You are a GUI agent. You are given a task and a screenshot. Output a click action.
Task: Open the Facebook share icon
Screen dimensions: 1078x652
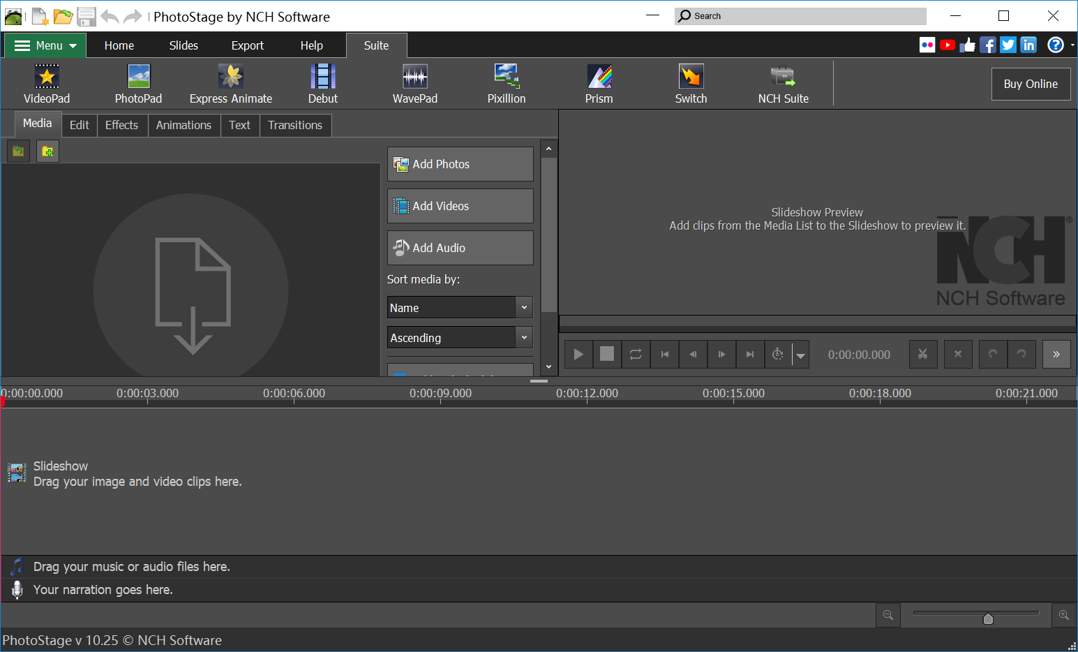(988, 45)
